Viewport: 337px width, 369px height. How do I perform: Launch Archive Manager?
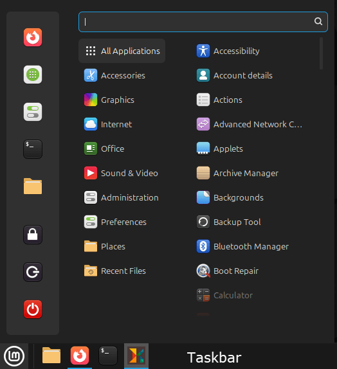pyautogui.click(x=237, y=173)
